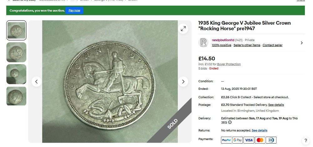Open the randpbullionltd seller profile link
The image size is (313, 147).
[x=223, y=40]
